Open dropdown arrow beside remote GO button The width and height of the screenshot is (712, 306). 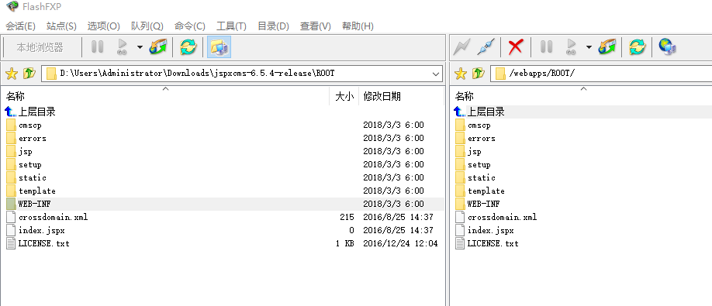(x=589, y=46)
